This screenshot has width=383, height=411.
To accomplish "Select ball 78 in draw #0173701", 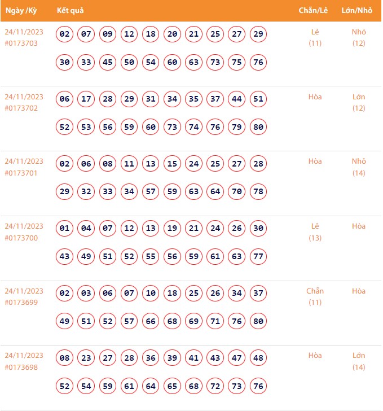I will (258, 191).
